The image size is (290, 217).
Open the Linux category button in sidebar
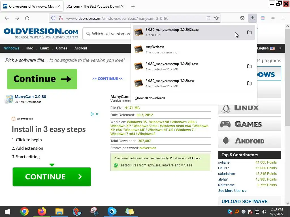coord(250,107)
